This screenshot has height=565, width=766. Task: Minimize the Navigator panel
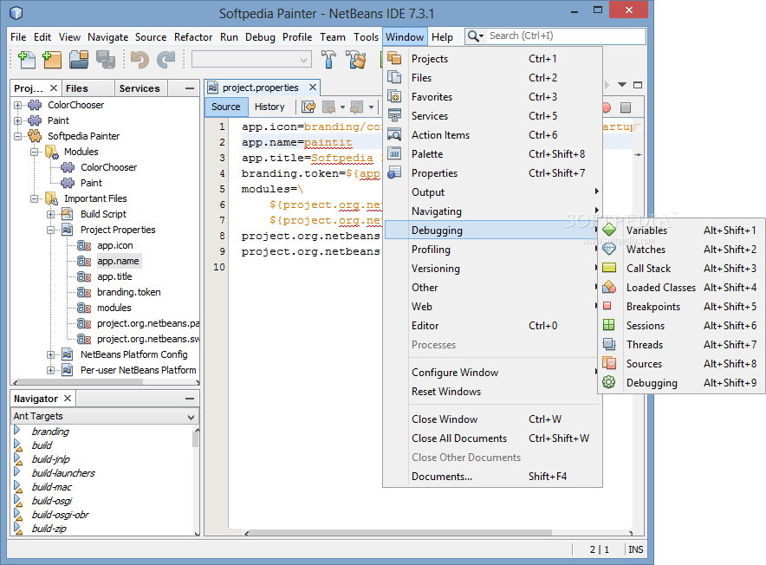(x=190, y=399)
